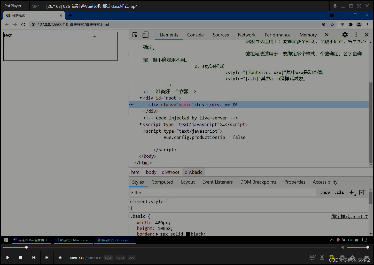Open the Accessibility pane
Image resolution: width=374 pixels, height=265 pixels.
[x=325, y=182]
